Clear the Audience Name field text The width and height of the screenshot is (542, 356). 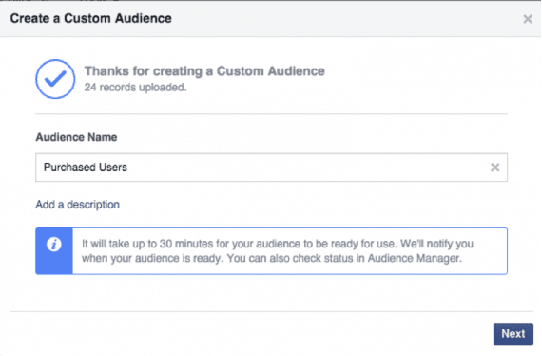click(x=495, y=168)
